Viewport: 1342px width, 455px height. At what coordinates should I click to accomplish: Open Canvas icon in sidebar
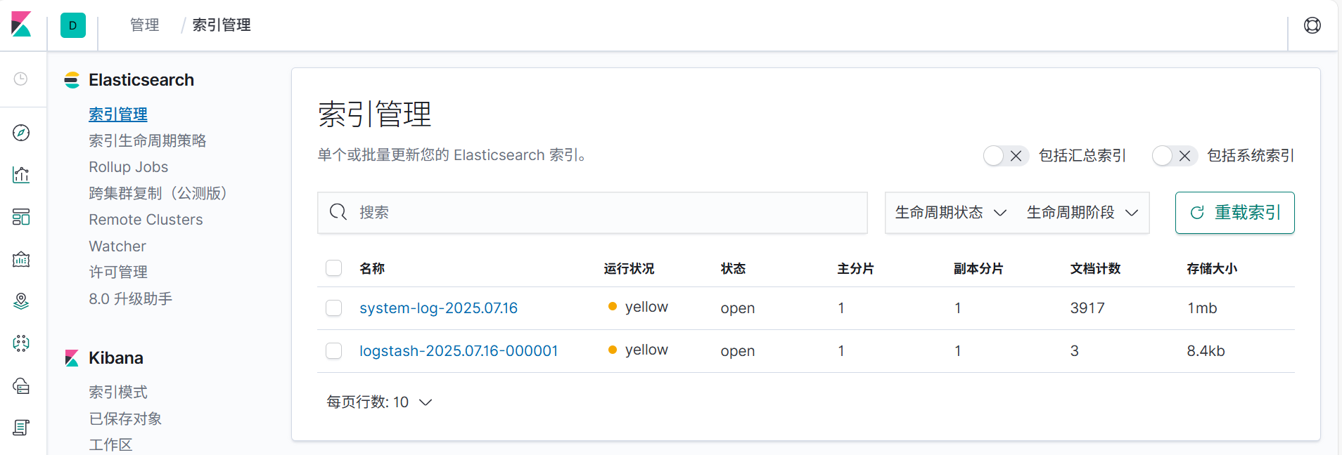pyautogui.click(x=21, y=259)
